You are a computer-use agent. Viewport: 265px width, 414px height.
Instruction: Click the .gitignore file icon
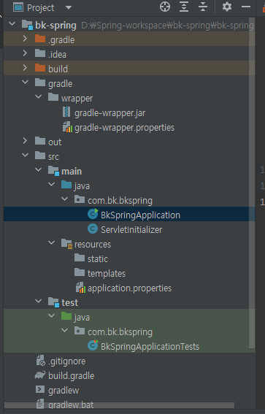(x=40, y=361)
